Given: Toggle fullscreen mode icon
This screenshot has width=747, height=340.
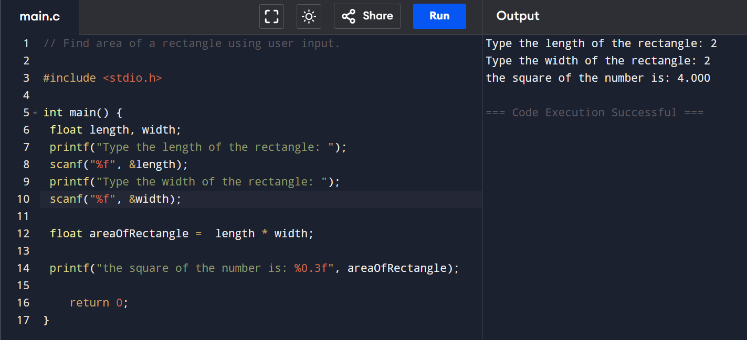Looking at the screenshot, I should [x=271, y=16].
